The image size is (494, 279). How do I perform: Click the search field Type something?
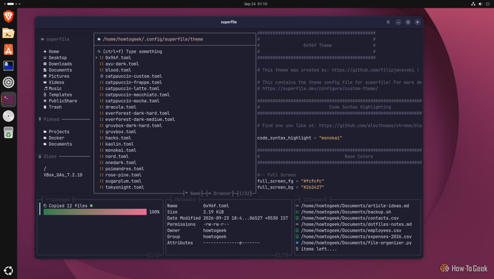(x=133, y=51)
